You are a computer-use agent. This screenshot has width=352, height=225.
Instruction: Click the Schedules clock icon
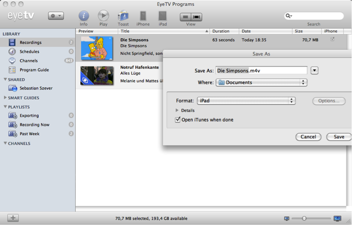coord(12,51)
